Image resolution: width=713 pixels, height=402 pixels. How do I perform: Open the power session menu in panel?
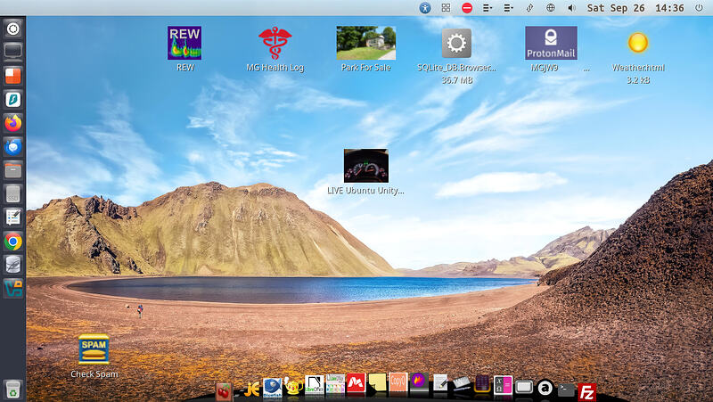(699, 8)
